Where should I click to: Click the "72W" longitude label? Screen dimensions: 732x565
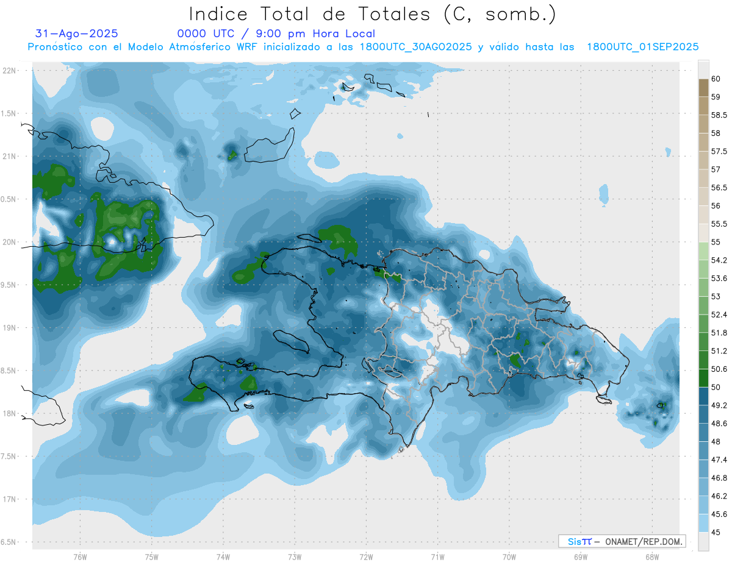pyautogui.click(x=366, y=557)
